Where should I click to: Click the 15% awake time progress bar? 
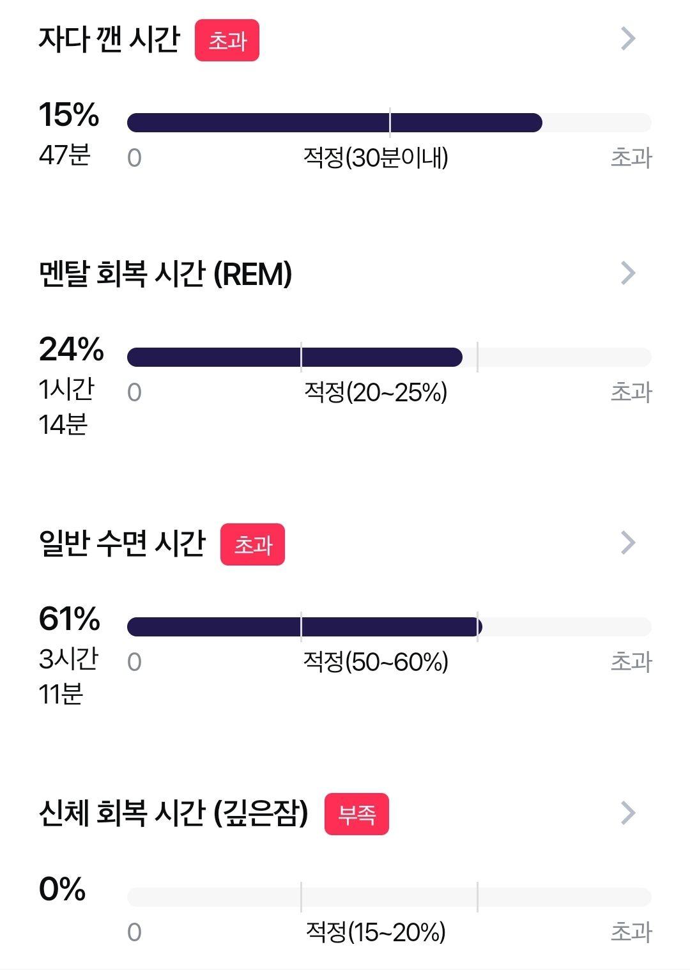coord(389,123)
